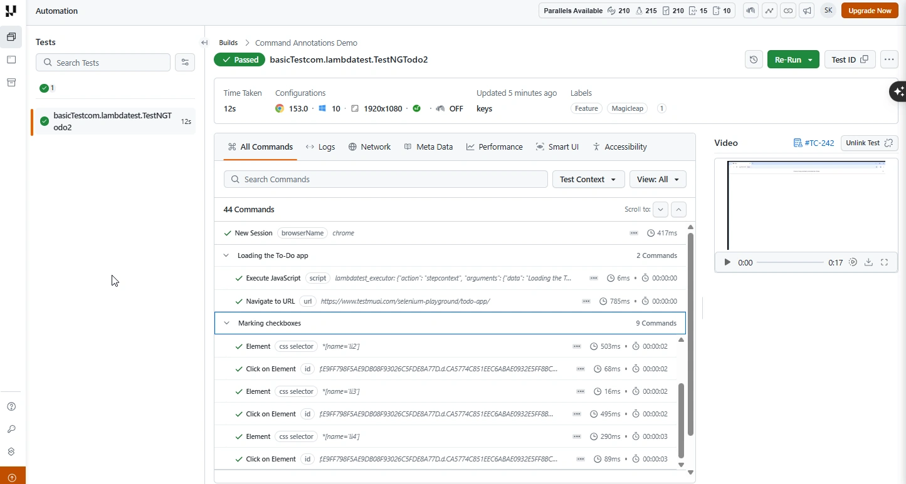906x484 pixels.
Task: Click the Parallels Available counter bar
Action: coord(636,11)
